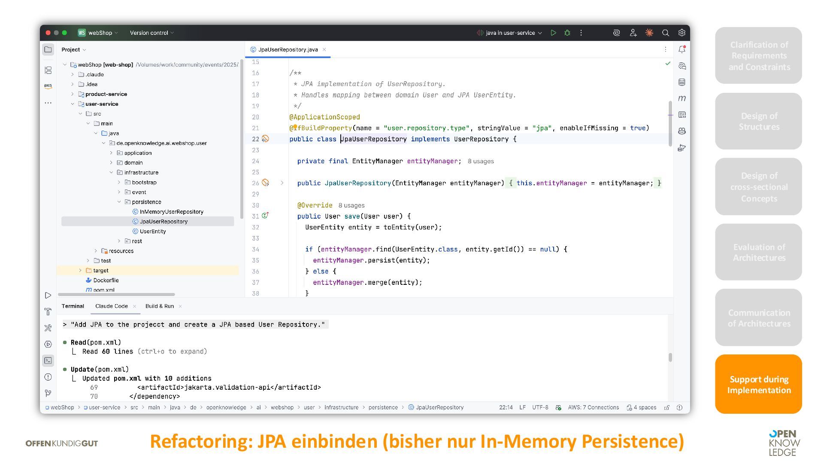Image resolution: width=824 pixels, height=464 pixels.
Task: Open the Terminal tool window icon
Action: coord(48,360)
